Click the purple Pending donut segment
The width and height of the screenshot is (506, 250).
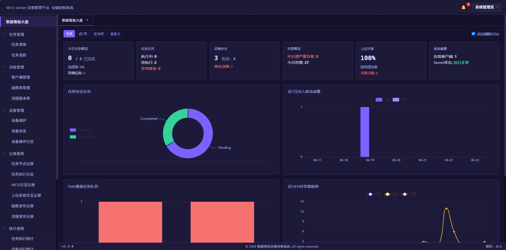pyautogui.click(x=205, y=144)
